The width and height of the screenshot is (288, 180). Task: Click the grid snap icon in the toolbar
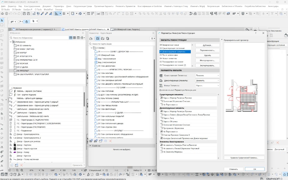[64, 13]
